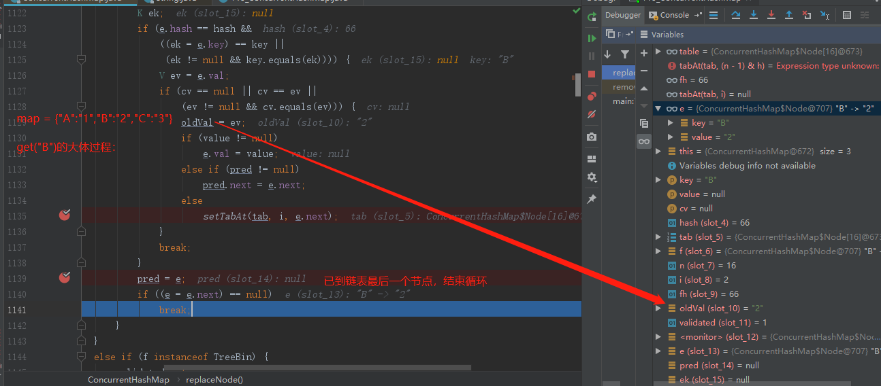The height and width of the screenshot is (386, 881).
Task: Toggle Mute Breakpoints
Action: tap(592, 114)
